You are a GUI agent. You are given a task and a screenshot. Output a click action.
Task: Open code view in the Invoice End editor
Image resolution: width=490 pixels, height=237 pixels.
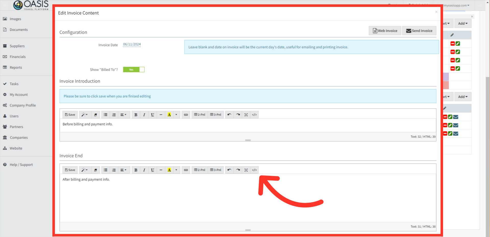(x=254, y=170)
